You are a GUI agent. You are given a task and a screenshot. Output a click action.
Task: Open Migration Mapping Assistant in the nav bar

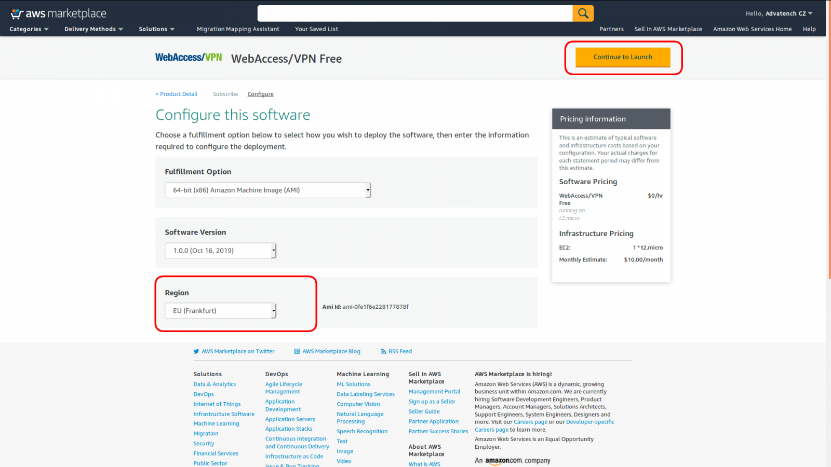[x=238, y=29]
